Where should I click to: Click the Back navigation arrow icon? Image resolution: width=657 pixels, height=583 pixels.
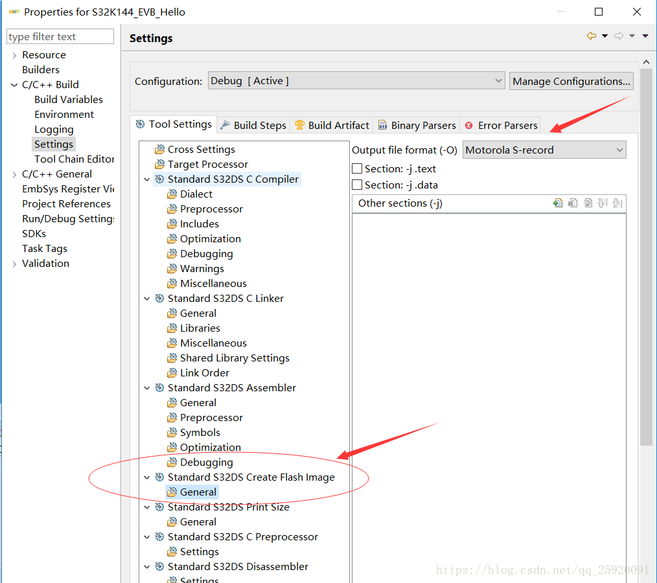coord(592,36)
